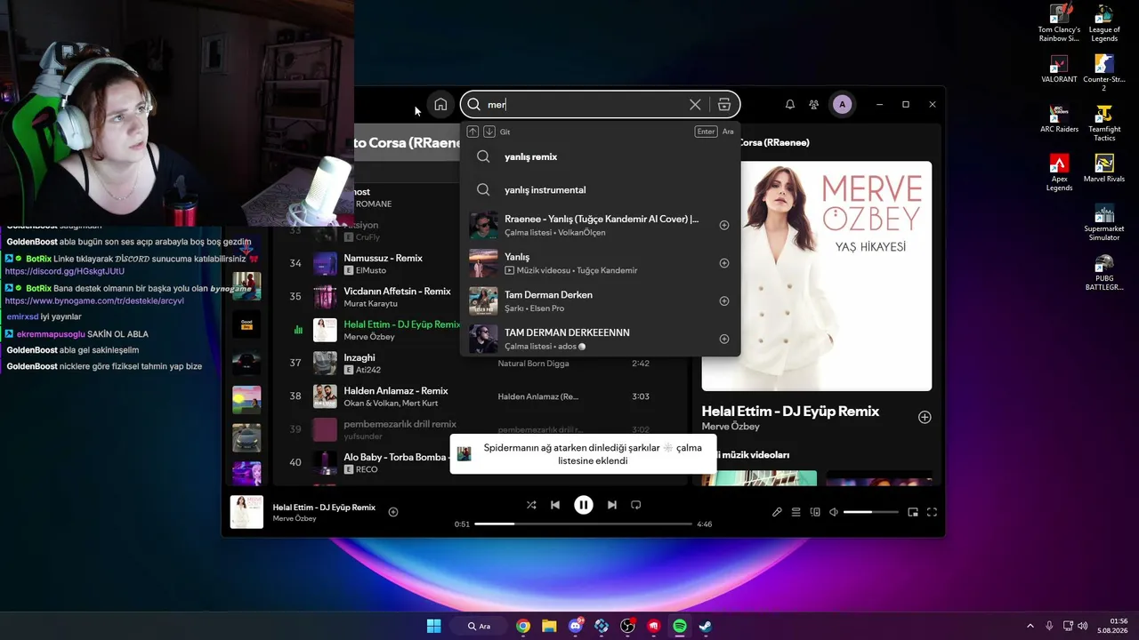
Task: Open the "Tam Derman Derken" song result
Action: tap(600, 300)
